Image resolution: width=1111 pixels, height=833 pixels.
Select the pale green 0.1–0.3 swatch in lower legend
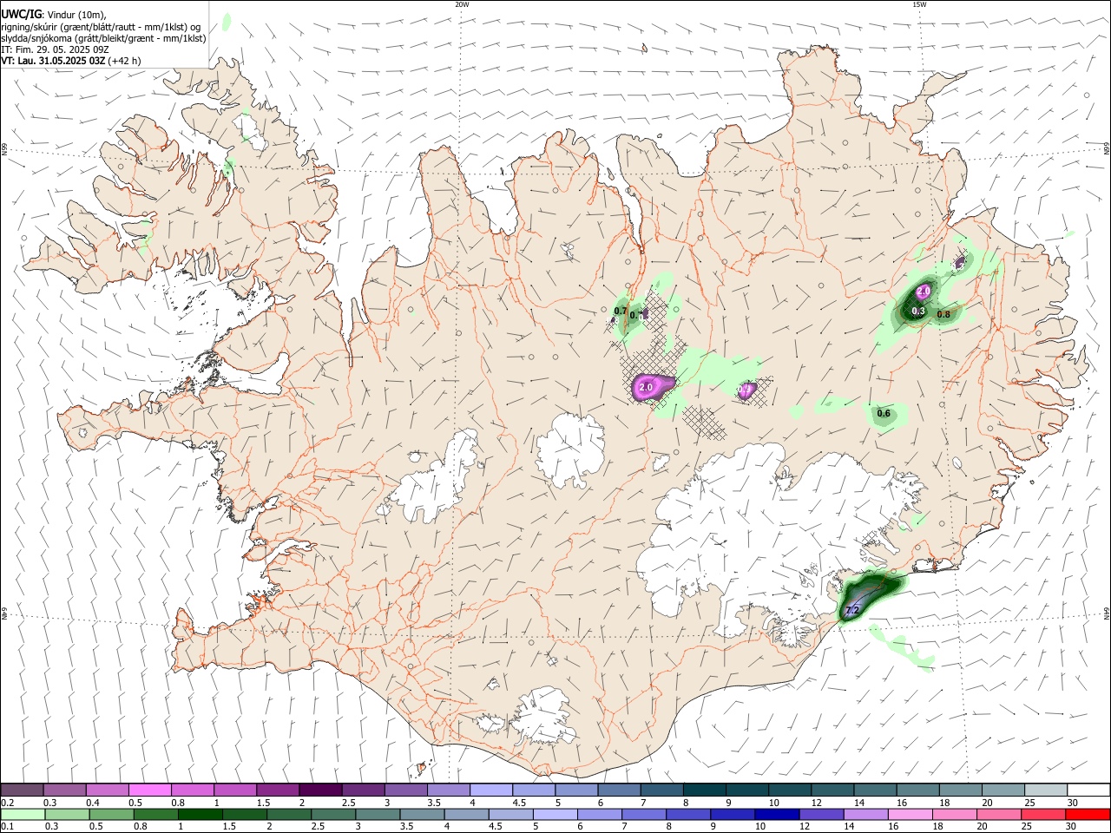22,815
